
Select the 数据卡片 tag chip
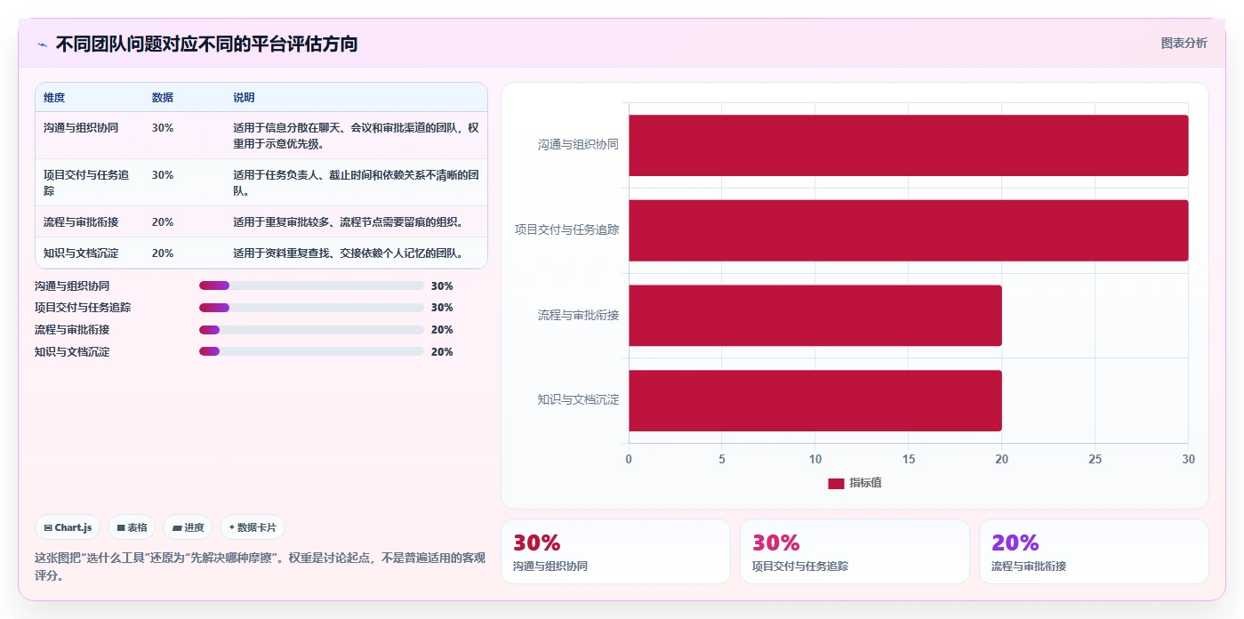[x=253, y=527]
